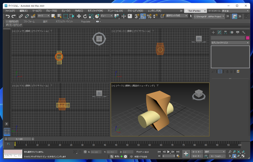Activate the Select Object tool
Viewport: 253px width, 162px height.
click(x=53, y=16)
